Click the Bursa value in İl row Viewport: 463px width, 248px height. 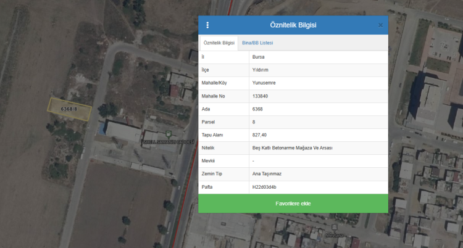tap(259, 57)
